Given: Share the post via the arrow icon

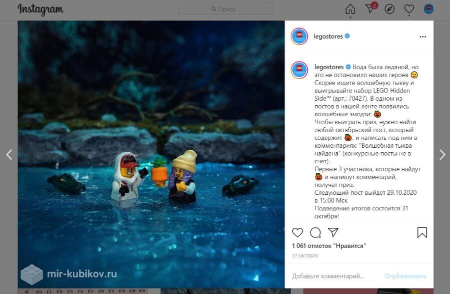Looking at the screenshot, I should [x=333, y=232].
